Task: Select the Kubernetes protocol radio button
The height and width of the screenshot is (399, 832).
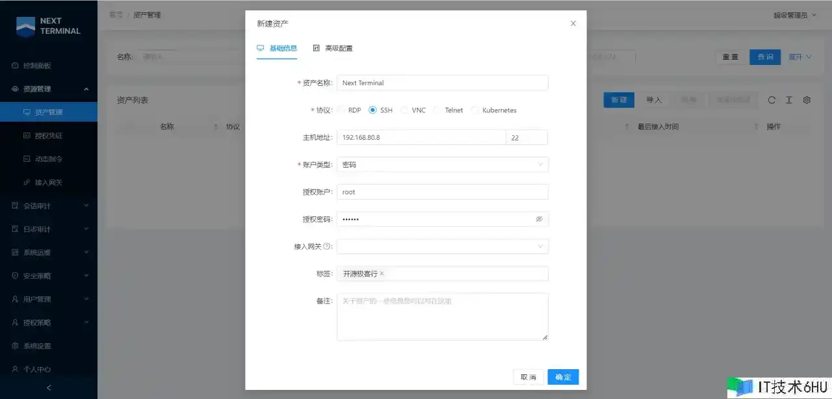Action: [475, 110]
